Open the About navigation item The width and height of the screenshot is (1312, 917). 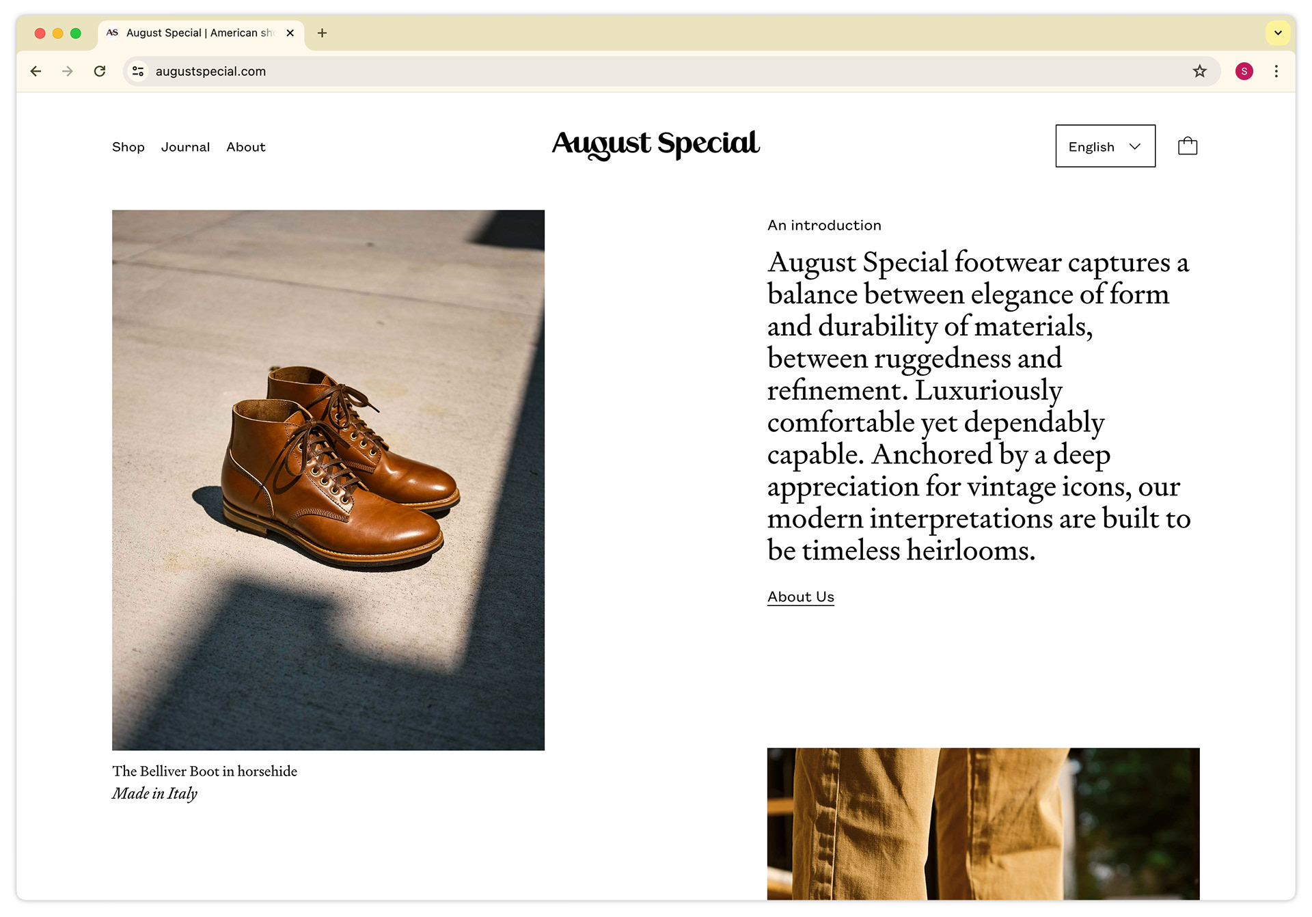tap(246, 147)
